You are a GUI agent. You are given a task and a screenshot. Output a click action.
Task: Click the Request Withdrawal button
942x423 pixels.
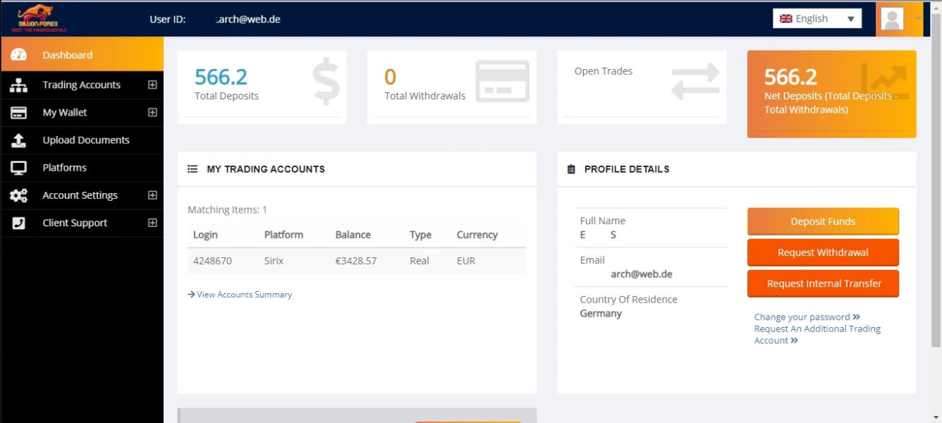pyautogui.click(x=823, y=252)
